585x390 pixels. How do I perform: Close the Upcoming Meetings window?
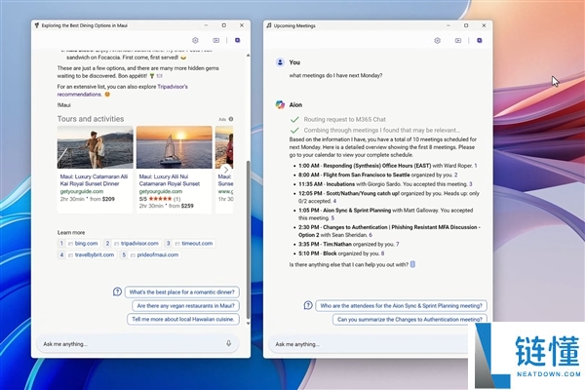(484, 25)
